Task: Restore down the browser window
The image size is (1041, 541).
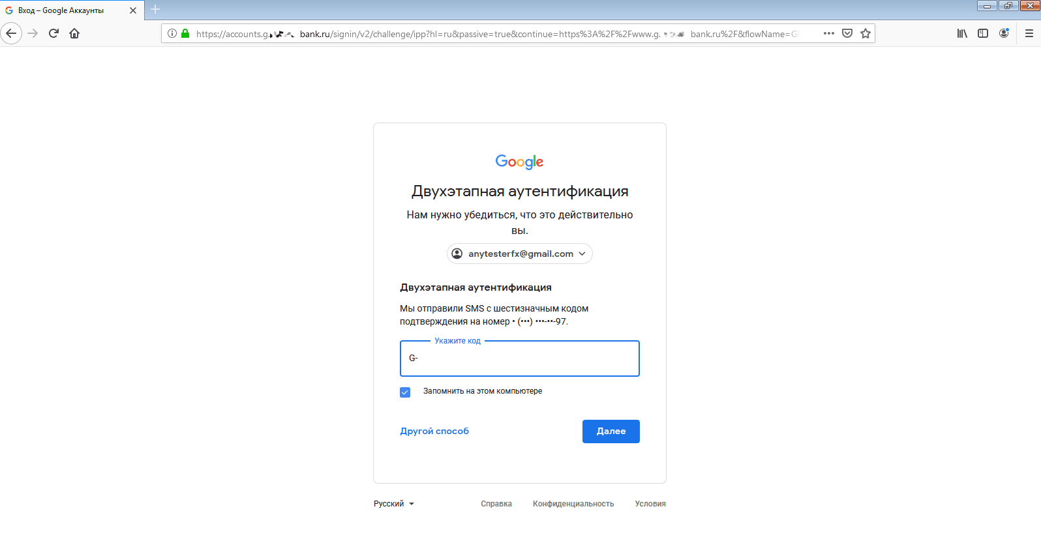Action: click(x=1008, y=6)
